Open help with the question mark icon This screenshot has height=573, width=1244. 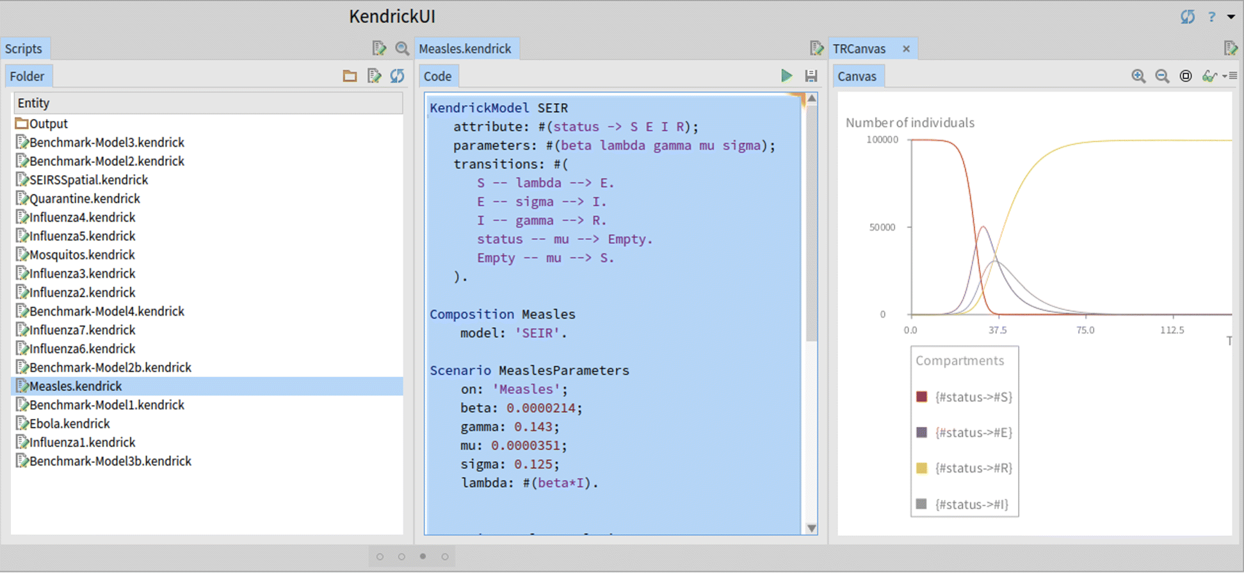1211,17
